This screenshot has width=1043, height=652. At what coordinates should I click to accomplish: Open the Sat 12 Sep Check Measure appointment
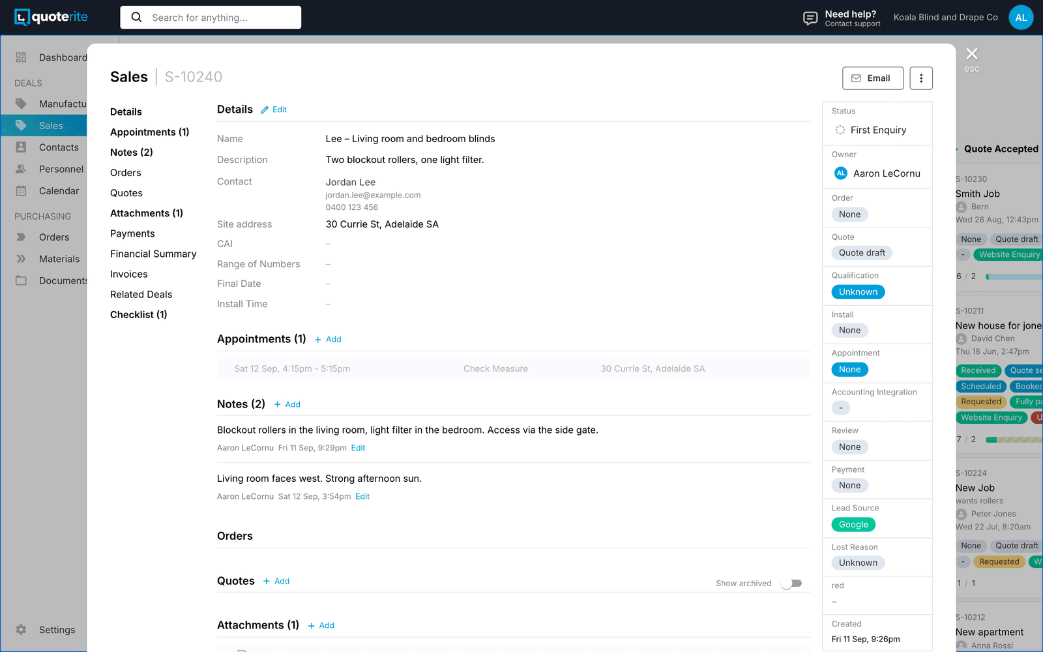514,369
